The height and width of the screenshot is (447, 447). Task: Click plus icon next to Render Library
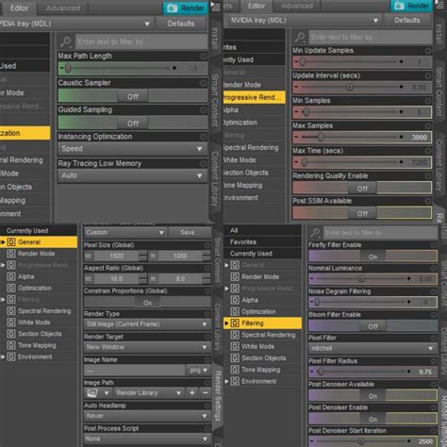[191, 392]
